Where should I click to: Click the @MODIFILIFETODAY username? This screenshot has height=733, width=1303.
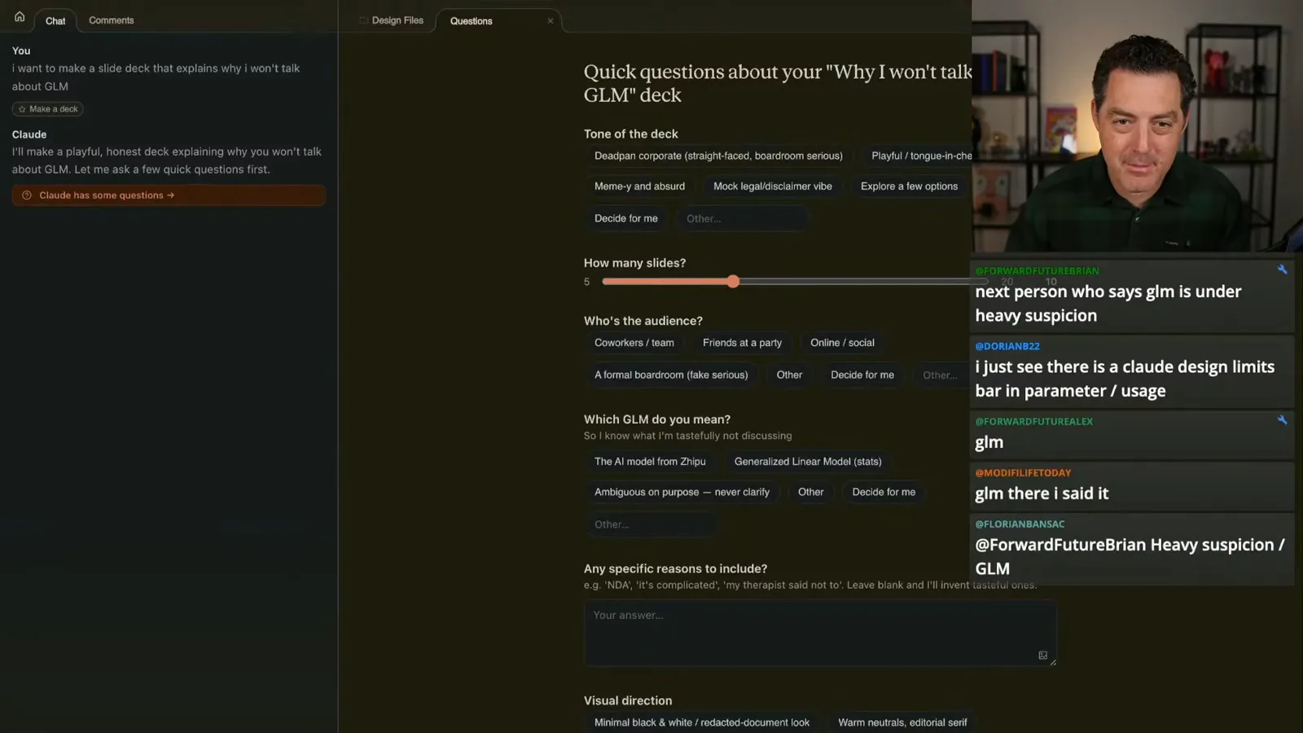1023,472
